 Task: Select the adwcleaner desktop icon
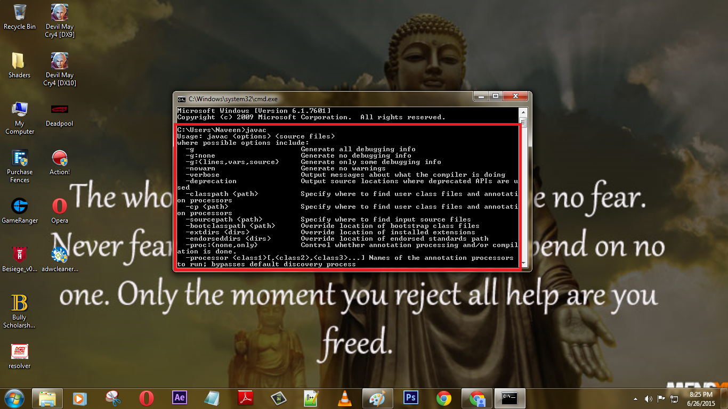pos(60,259)
